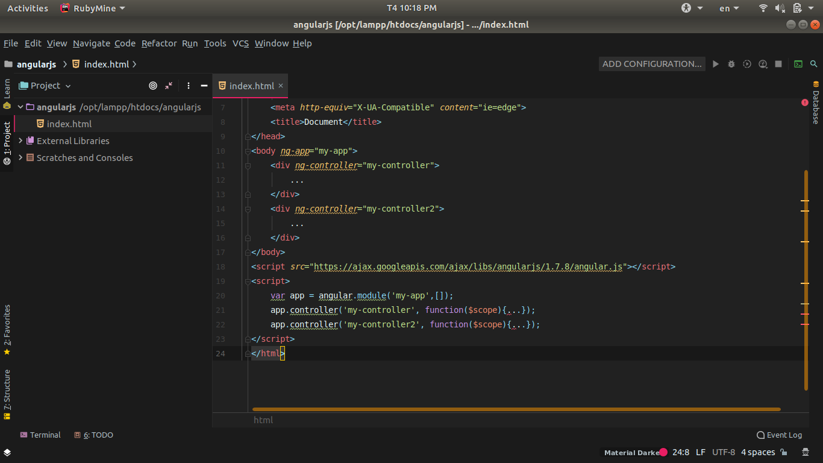Click the horizontal scrollbar in editor
Viewport: 823px width, 463px height.
516,409
